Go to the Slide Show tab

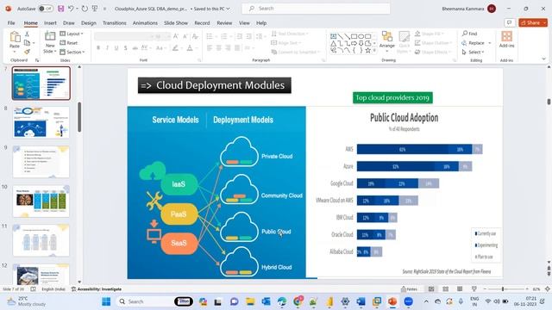pyautogui.click(x=176, y=23)
